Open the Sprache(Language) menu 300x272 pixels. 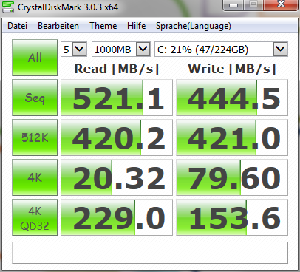194,26
